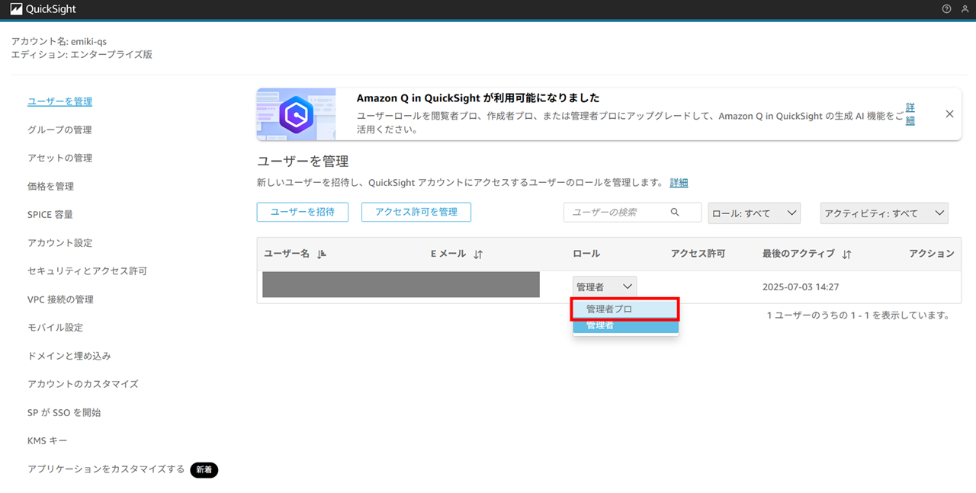Focus the ユーザーの検索 search field
Screen dimensions: 976x493
632,212
